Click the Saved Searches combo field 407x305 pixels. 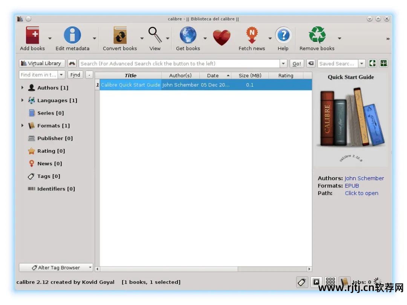(338, 64)
